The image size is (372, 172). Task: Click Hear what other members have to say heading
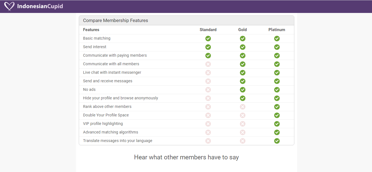[x=186, y=157]
